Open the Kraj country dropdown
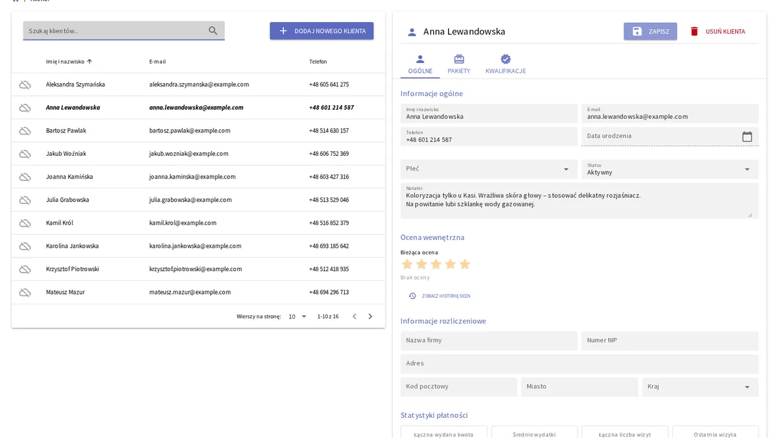 [x=700, y=387]
